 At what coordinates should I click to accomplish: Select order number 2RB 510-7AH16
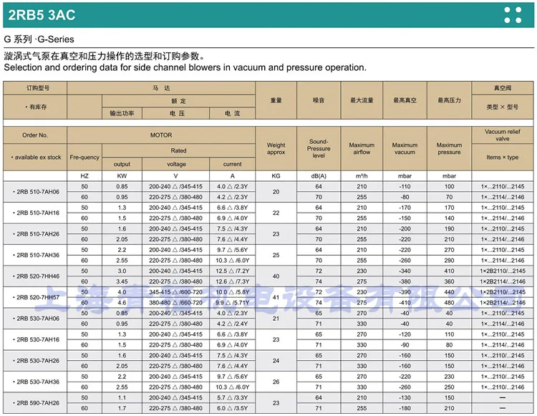[x=36, y=213]
